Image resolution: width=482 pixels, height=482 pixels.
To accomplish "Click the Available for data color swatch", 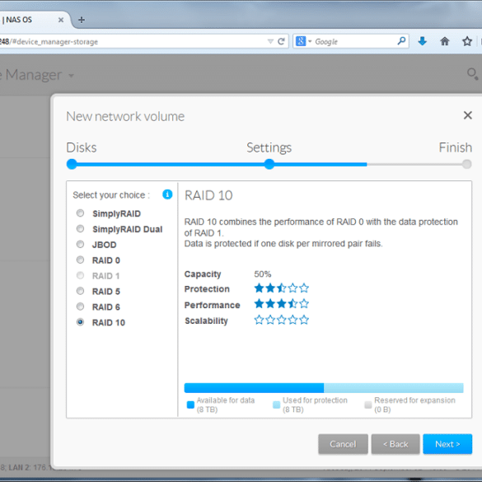I will click(190, 405).
